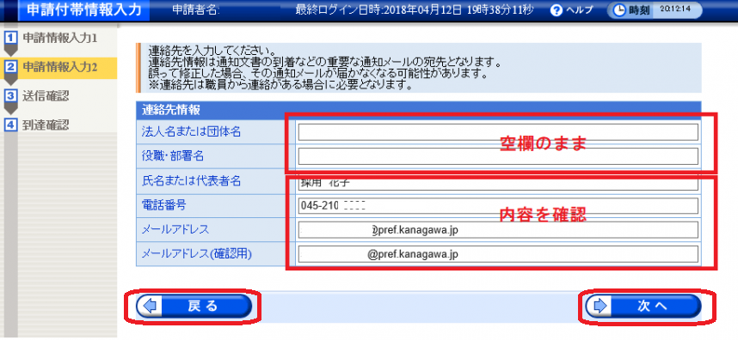This screenshot has width=738, height=340.
Task: Click the help question mark icon
Action: tap(557, 10)
